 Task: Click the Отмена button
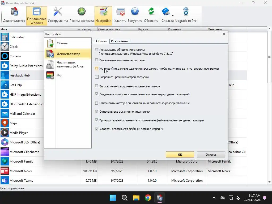[211, 155]
